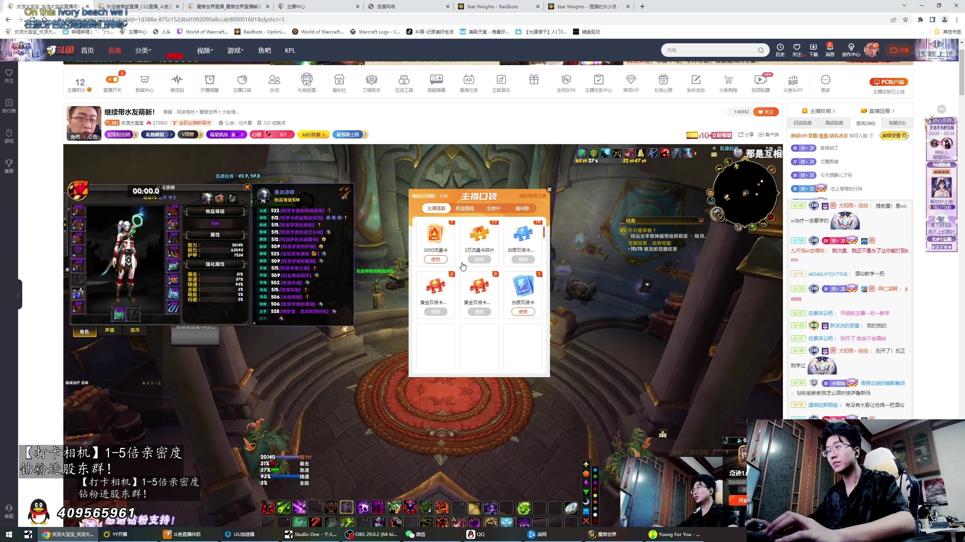Open the 消息 messages icon

point(830,50)
